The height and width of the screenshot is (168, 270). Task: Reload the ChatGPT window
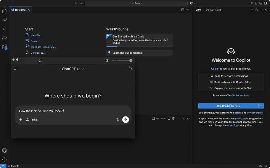click(x=40, y=60)
